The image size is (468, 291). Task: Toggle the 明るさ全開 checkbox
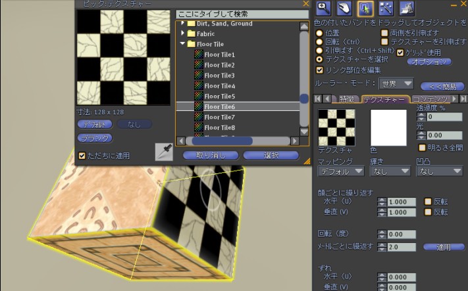coord(422,147)
